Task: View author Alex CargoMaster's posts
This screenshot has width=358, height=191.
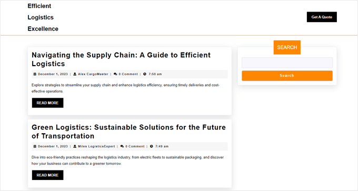Action: point(93,74)
